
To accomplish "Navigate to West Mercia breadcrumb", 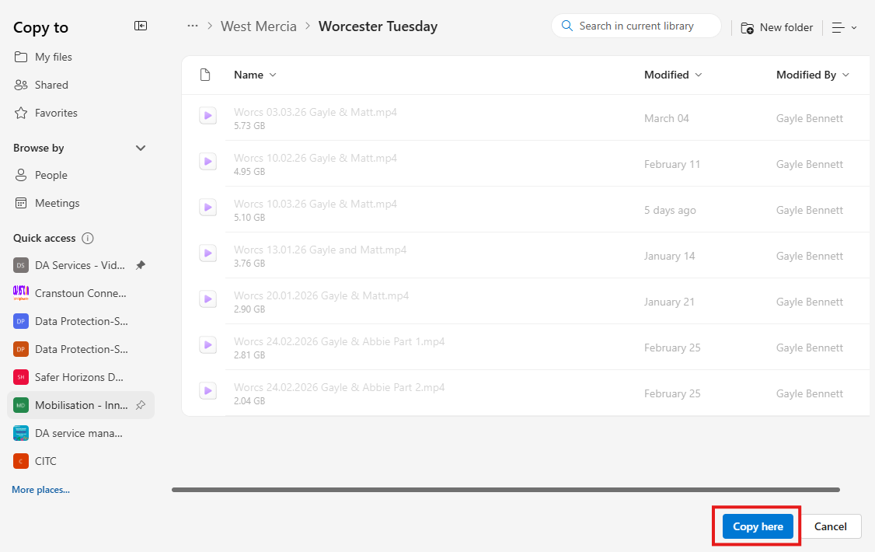I will point(259,26).
